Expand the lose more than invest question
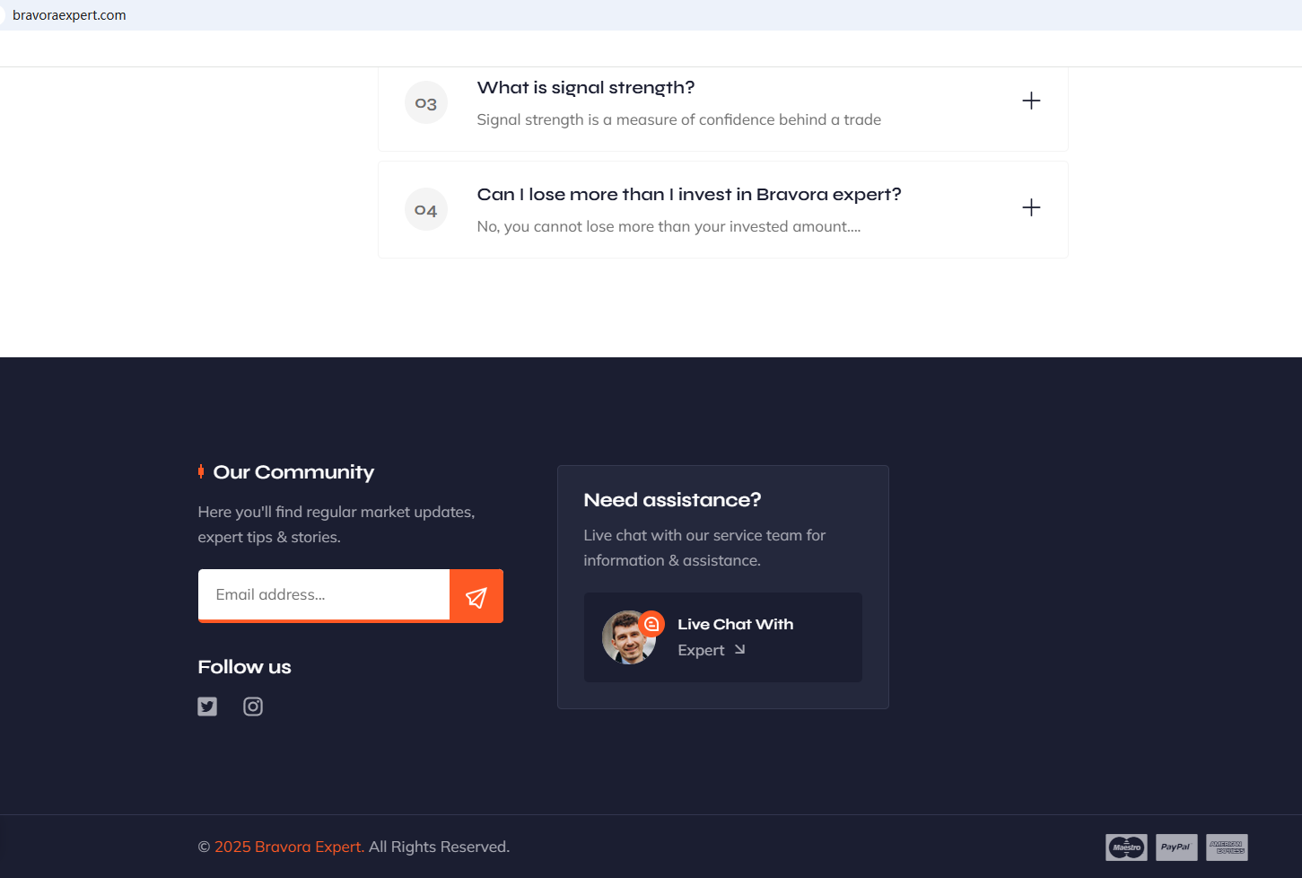Viewport: 1302px width, 878px height. tap(1031, 207)
